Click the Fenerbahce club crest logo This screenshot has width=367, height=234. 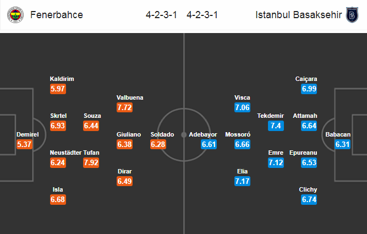click(15, 15)
